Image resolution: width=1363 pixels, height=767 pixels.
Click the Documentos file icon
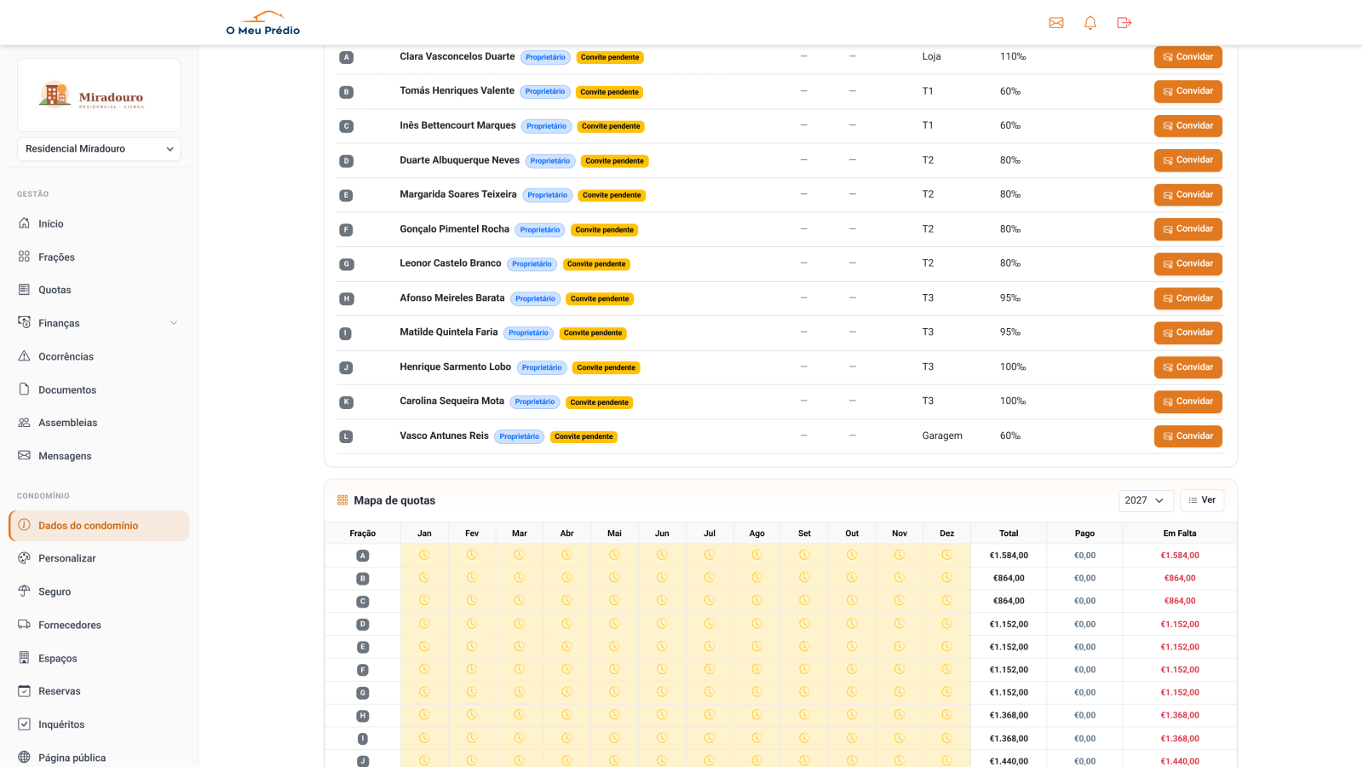click(x=25, y=389)
